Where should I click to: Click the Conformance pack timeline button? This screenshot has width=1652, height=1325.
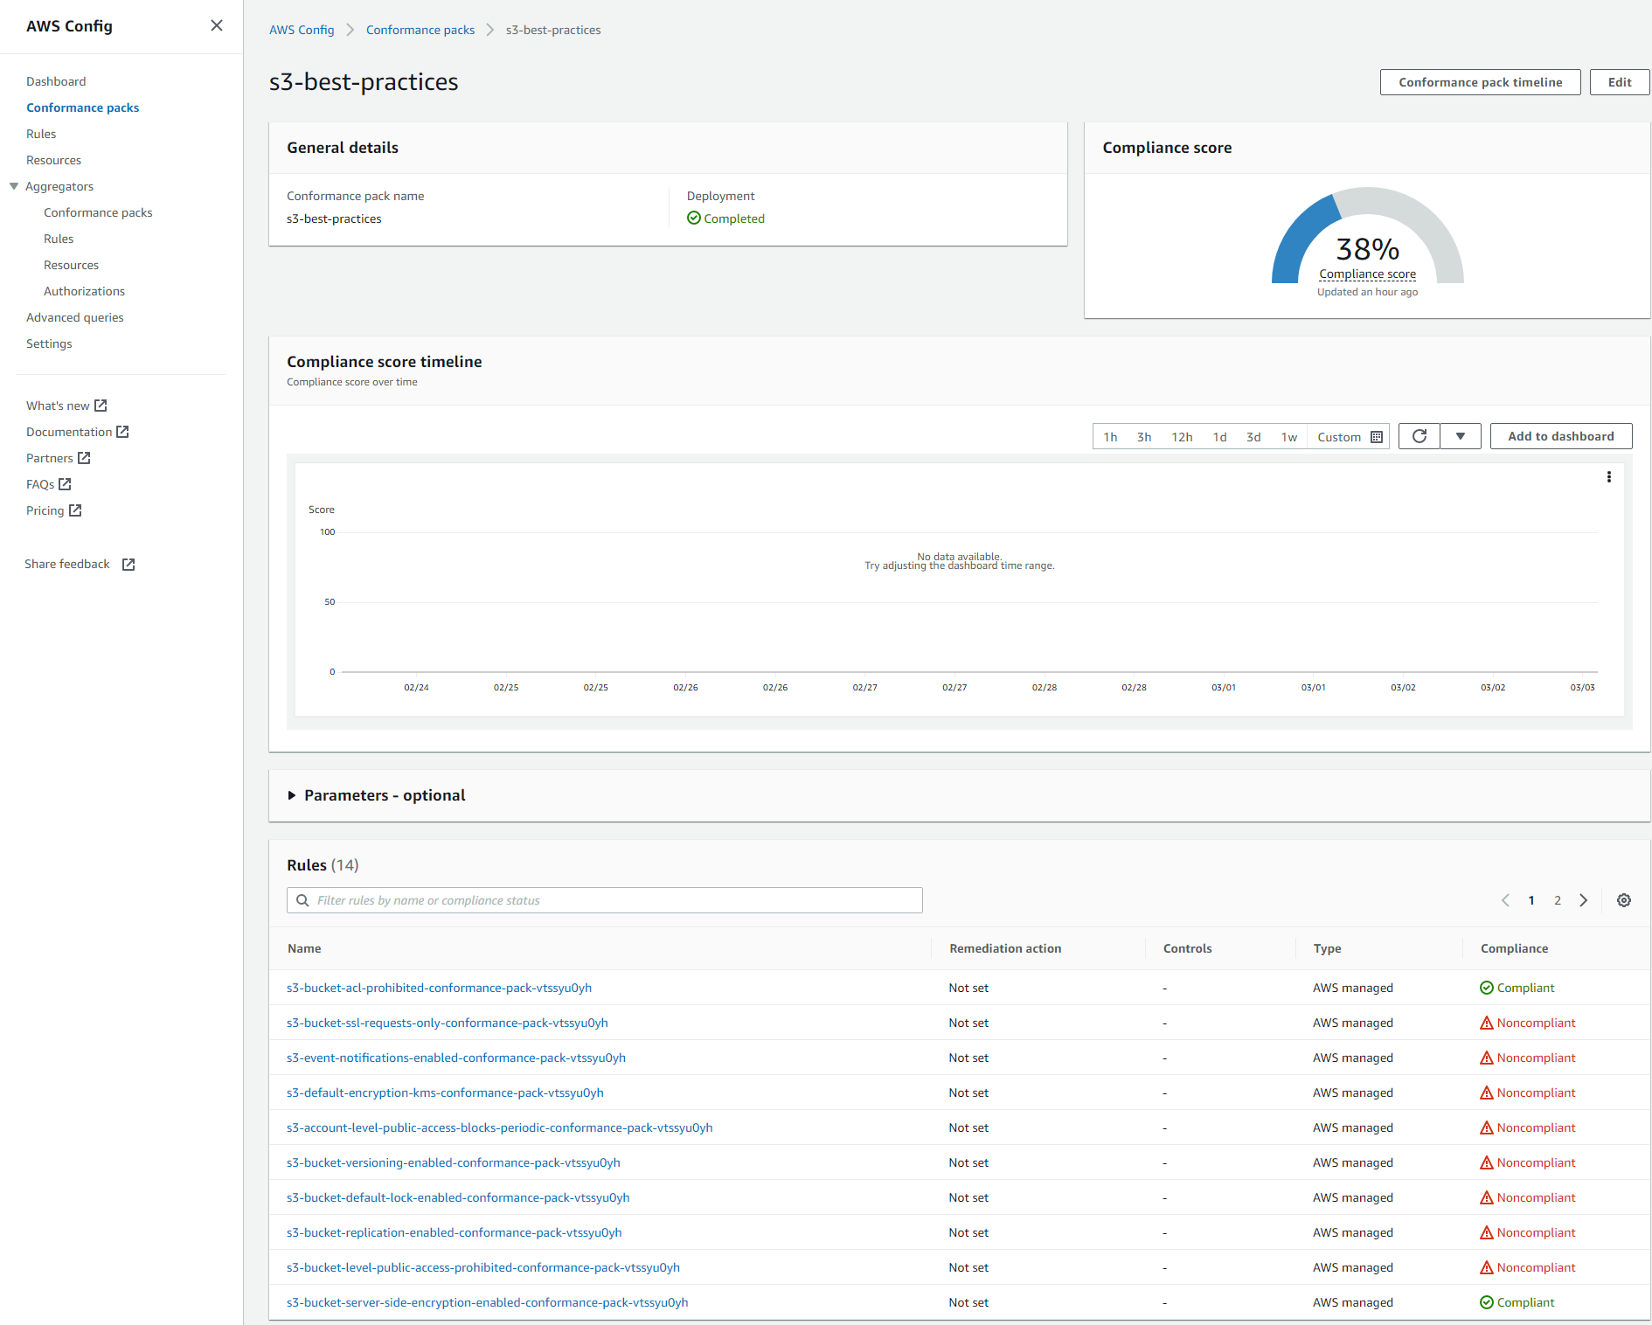click(1480, 81)
